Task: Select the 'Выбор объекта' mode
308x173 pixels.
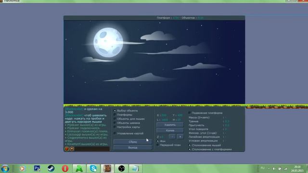Action: click(126, 111)
